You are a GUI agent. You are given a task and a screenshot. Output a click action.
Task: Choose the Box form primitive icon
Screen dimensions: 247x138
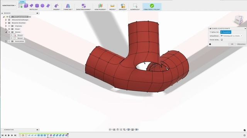point(26,6)
